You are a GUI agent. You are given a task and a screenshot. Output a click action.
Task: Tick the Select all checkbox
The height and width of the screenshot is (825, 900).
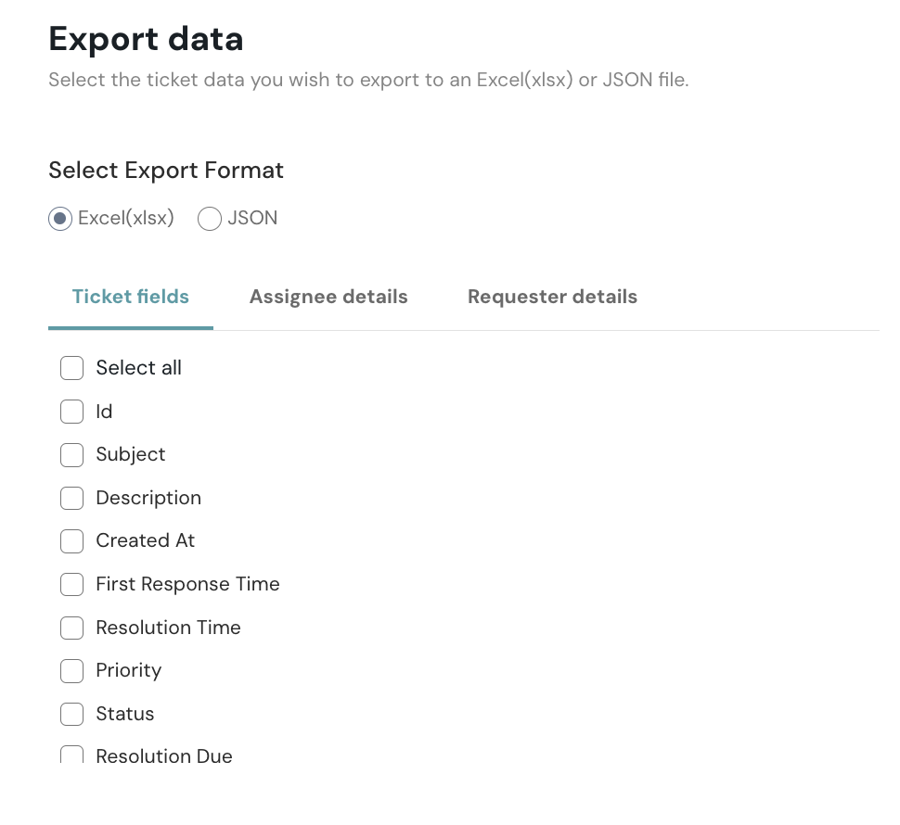pos(72,368)
